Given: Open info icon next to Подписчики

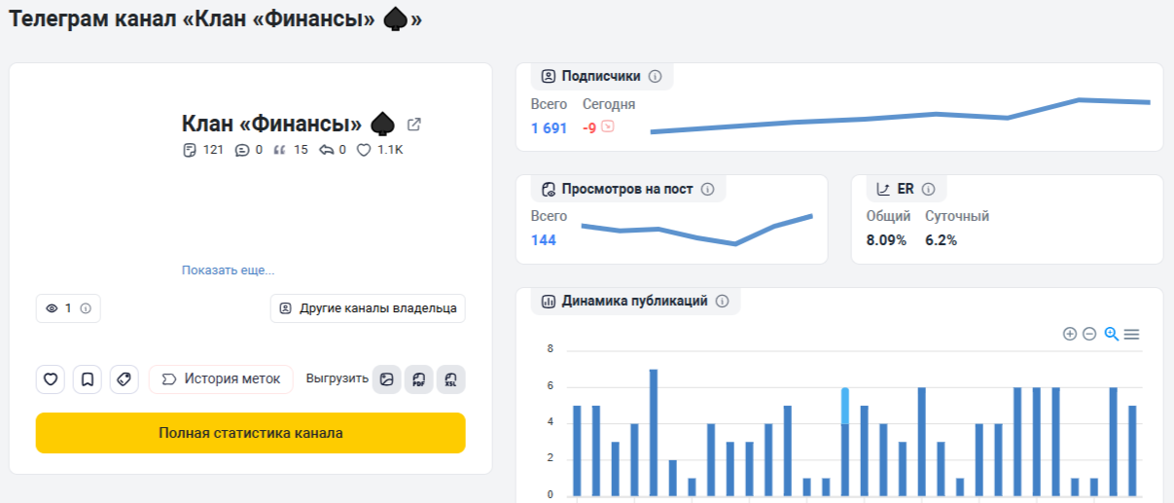Looking at the screenshot, I should click(655, 76).
